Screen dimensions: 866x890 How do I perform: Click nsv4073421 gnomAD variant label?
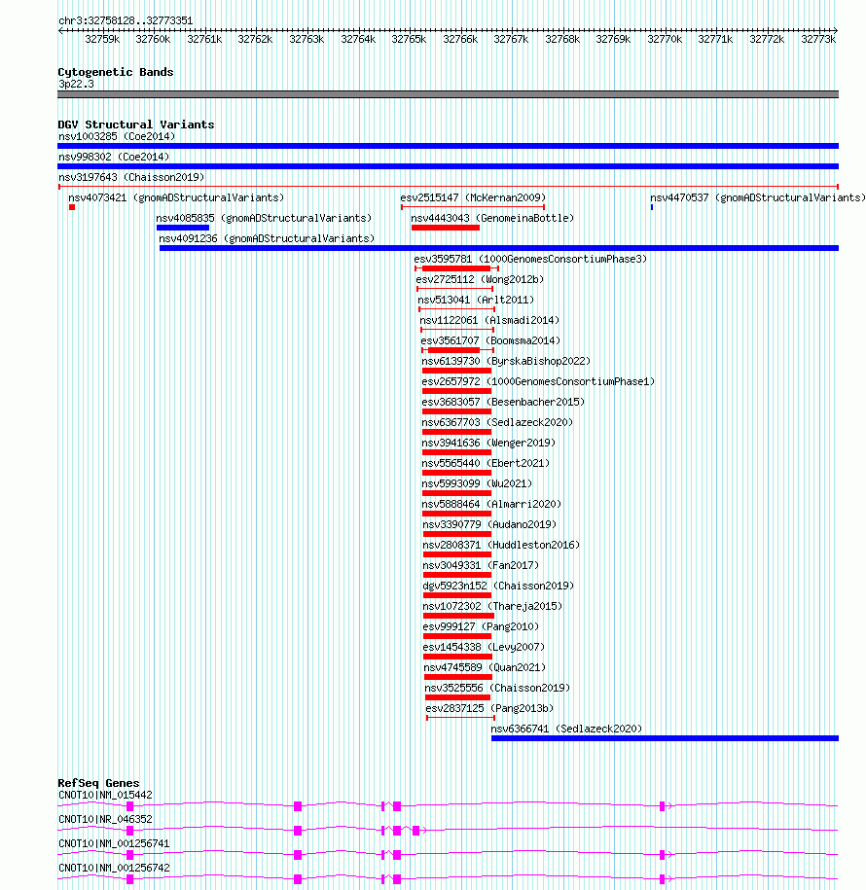coord(176,198)
